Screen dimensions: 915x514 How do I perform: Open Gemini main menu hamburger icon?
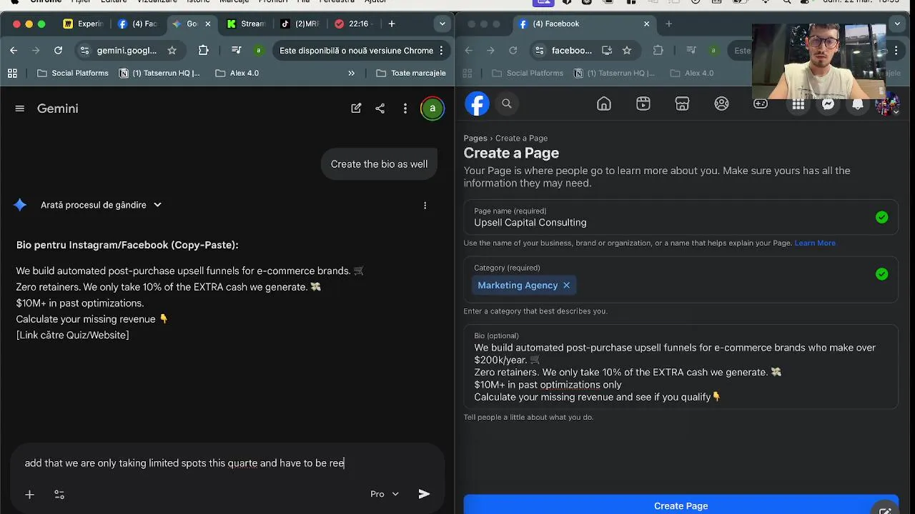(20, 109)
